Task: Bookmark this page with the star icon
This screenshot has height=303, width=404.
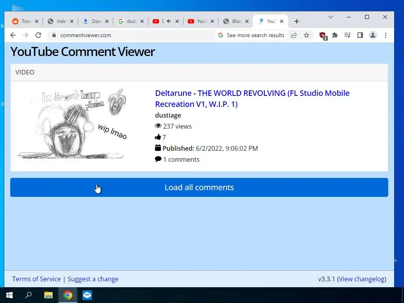Action: (306, 35)
